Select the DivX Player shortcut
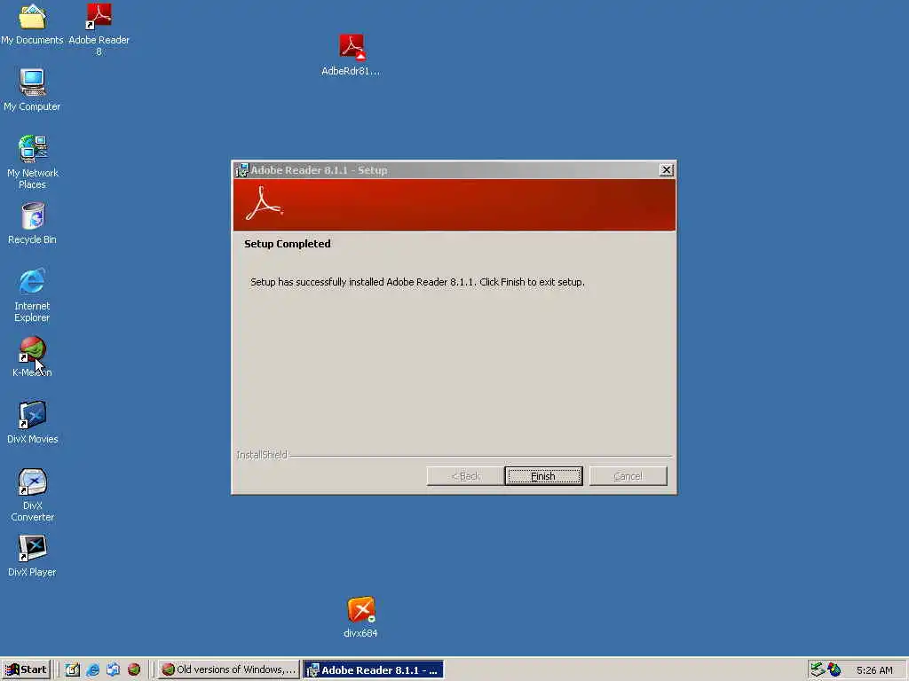Image resolution: width=909 pixels, height=681 pixels. point(32,556)
